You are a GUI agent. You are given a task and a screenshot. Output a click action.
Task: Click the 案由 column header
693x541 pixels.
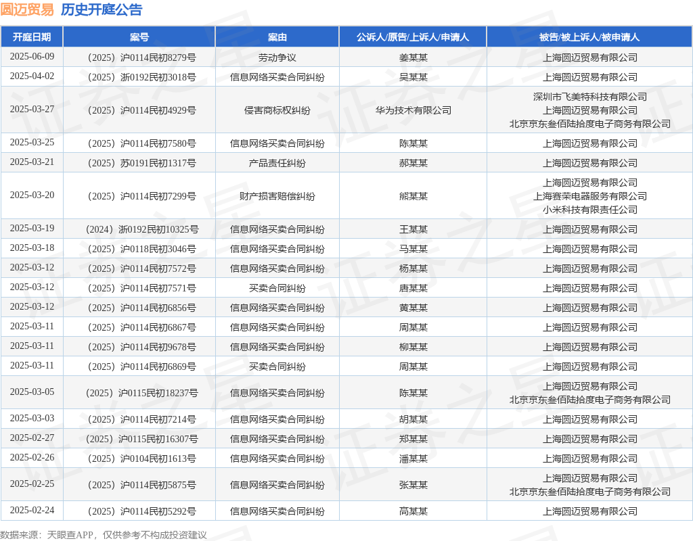click(277, 37)
